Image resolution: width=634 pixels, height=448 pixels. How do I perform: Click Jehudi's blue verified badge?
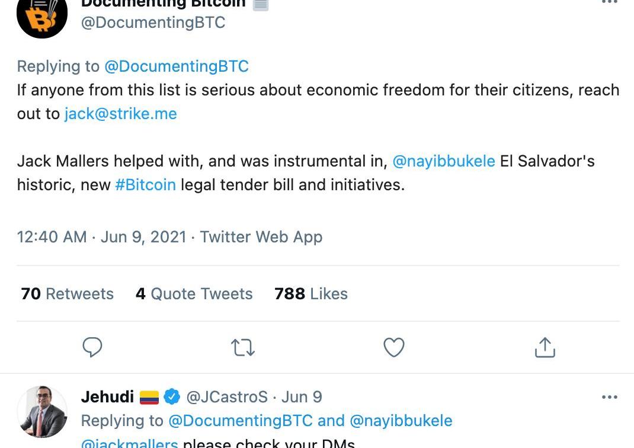(x=172, y=396)
